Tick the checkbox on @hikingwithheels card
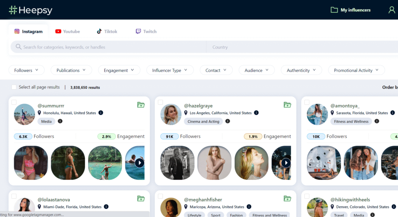 307,196
